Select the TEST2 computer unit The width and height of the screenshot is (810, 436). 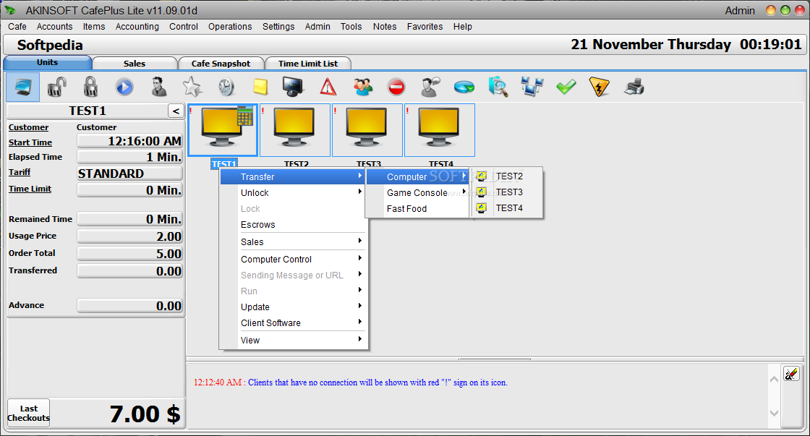point(295,130)
